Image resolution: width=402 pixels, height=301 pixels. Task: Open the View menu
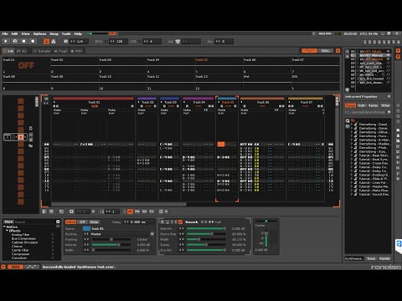[x=25, y=33]
